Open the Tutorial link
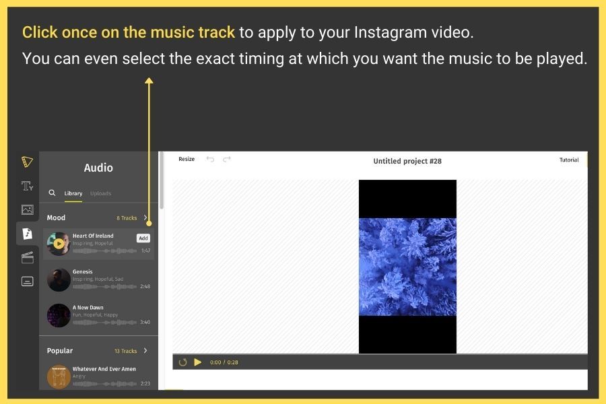 (569, 160)
